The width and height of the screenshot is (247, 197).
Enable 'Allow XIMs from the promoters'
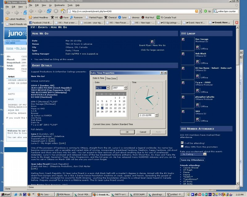(x=182, y=147)
